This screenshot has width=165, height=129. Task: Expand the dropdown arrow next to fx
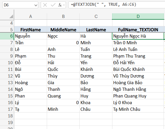click(64, 5)
